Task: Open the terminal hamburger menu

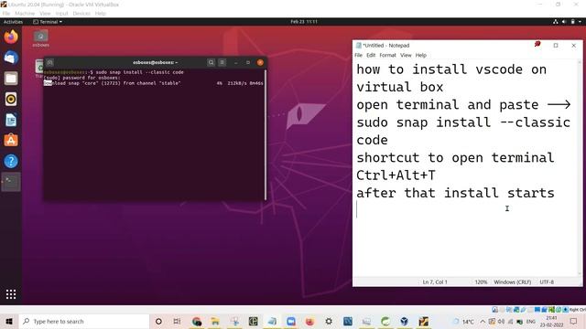Action: [x=222, y=63]
